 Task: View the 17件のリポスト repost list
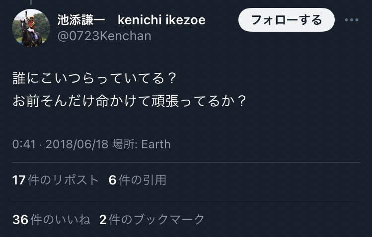(56, 180)
